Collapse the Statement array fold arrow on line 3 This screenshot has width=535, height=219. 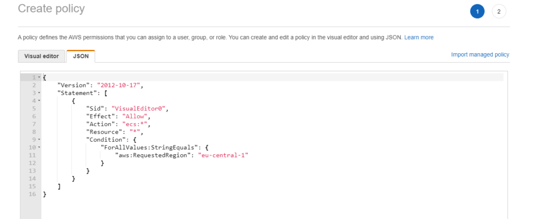click(39, 93)
